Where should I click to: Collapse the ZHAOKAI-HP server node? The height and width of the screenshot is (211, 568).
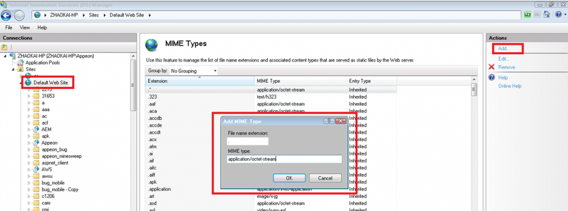point(4,56)
